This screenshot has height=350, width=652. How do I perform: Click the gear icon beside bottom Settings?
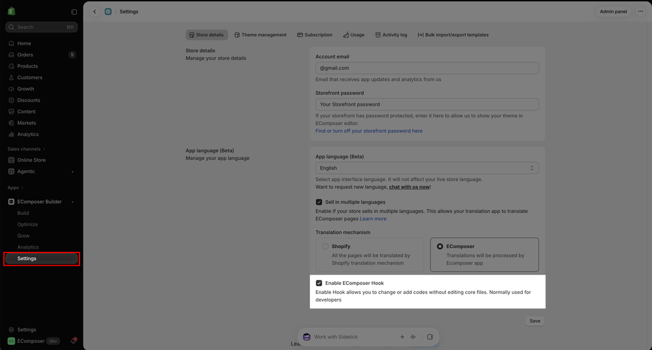tap(11, 330)
